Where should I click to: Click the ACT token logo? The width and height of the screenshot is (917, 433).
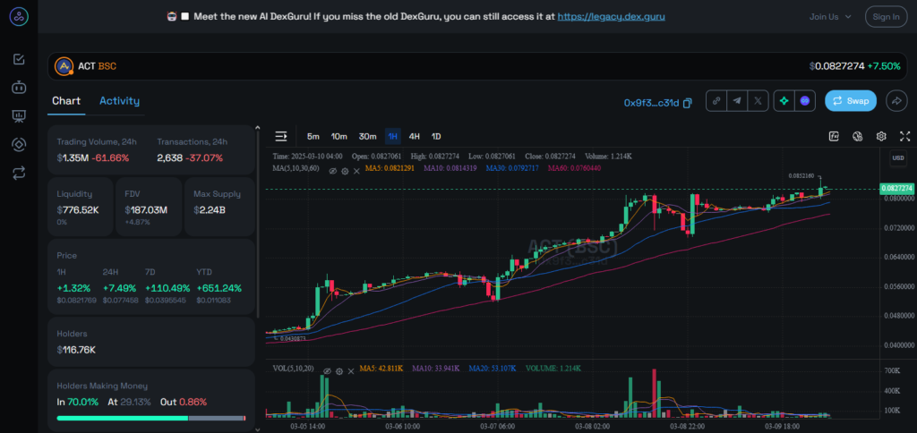point(64,66)
